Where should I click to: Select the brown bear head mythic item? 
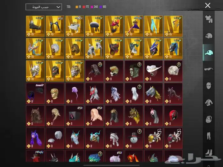click(75, 49)
